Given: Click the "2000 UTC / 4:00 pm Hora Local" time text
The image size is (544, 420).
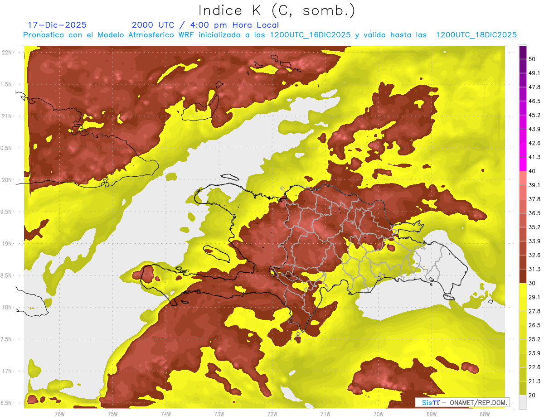Looking at the screenshot, I should coord(205,25).
